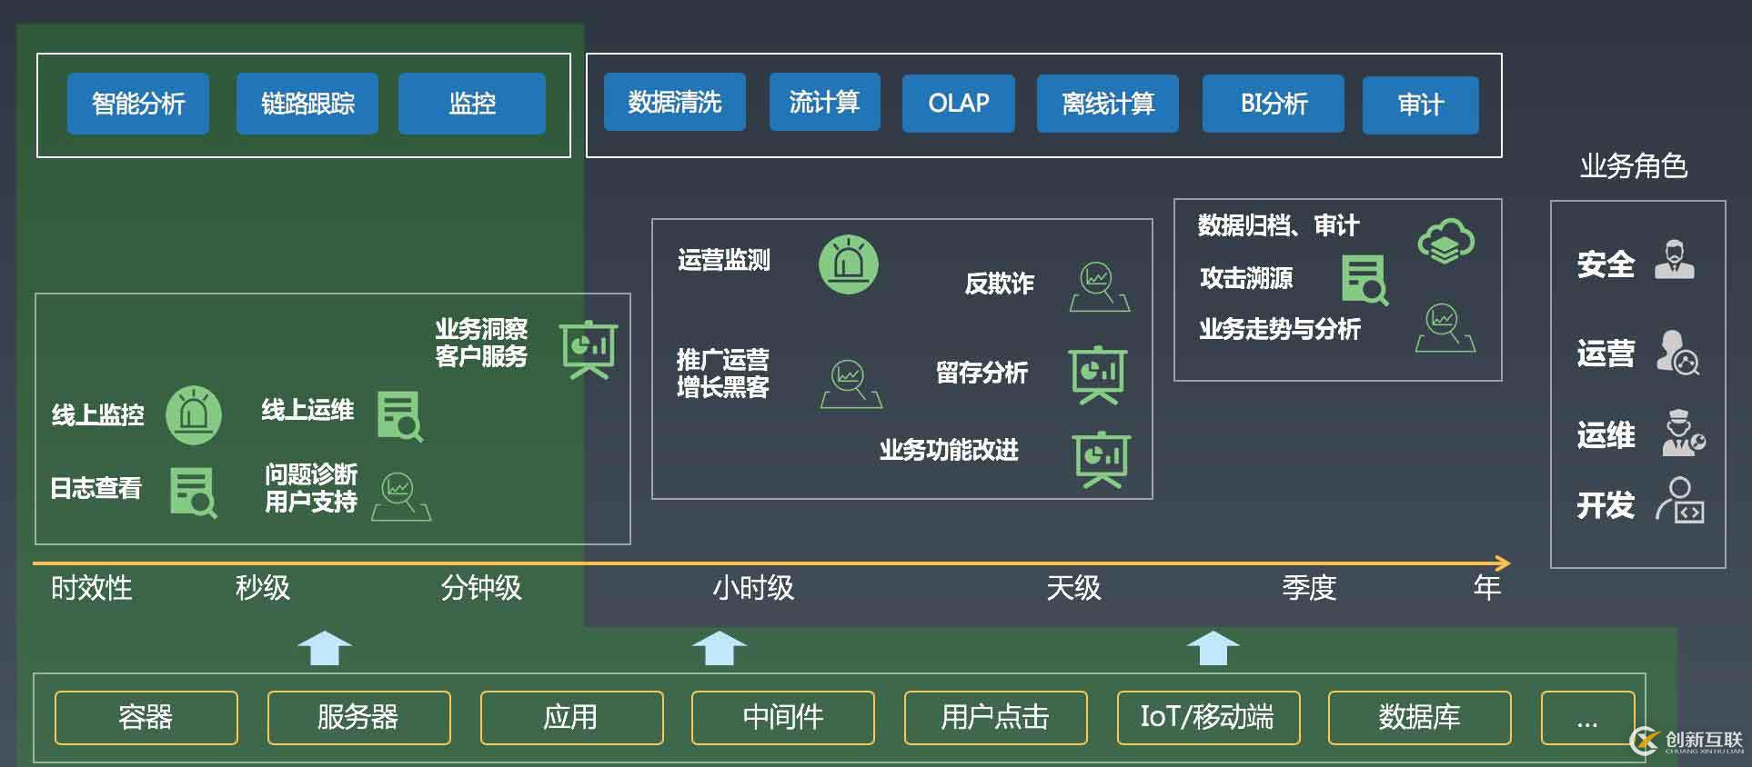Click the 业务功能改进 label

tap(949, 451)
